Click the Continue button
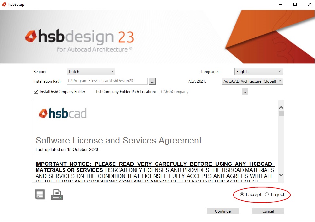This screenshot has height=222, width=315. pos(223,211)
